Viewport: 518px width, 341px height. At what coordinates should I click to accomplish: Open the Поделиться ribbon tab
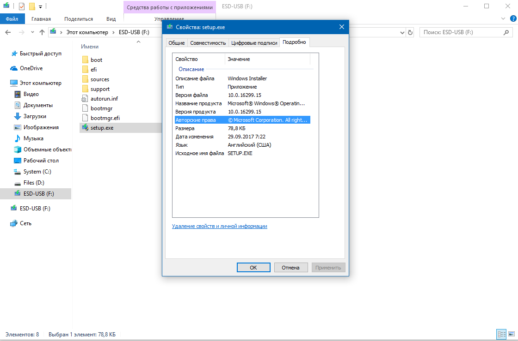click(79, 19)
